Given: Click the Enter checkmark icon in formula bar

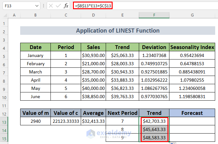Looking at the screenshot, I should (x=58, y=6).
